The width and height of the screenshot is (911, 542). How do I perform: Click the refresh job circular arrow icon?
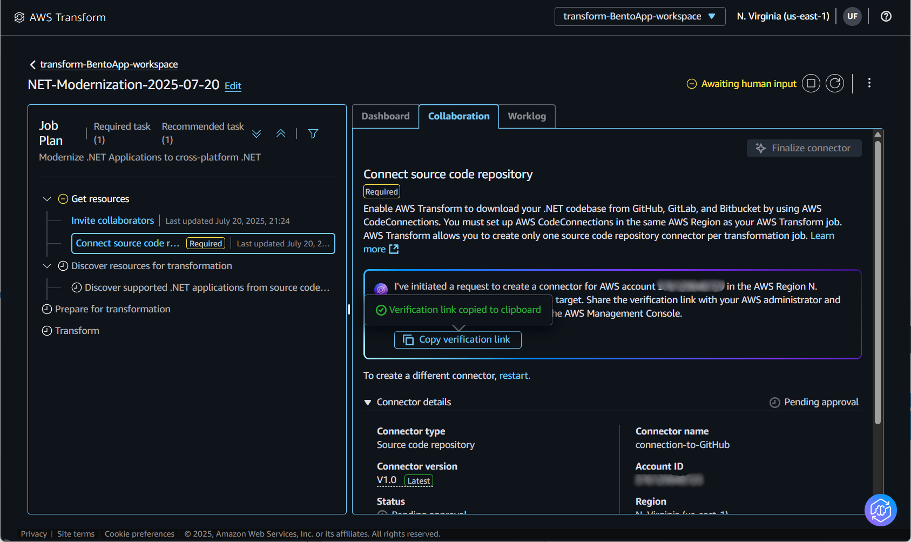(835, 83)
